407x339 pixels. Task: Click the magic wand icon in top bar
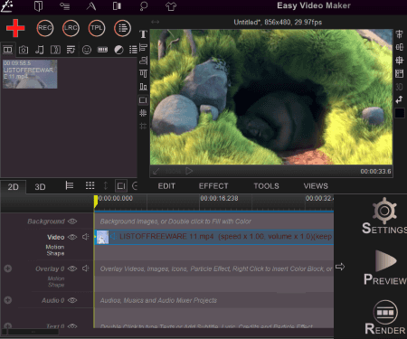6,6
